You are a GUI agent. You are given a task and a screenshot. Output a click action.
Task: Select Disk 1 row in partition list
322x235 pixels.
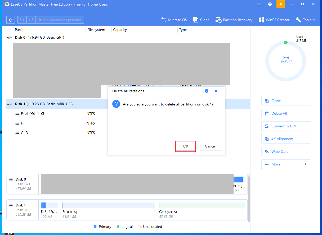coord(128,104)
